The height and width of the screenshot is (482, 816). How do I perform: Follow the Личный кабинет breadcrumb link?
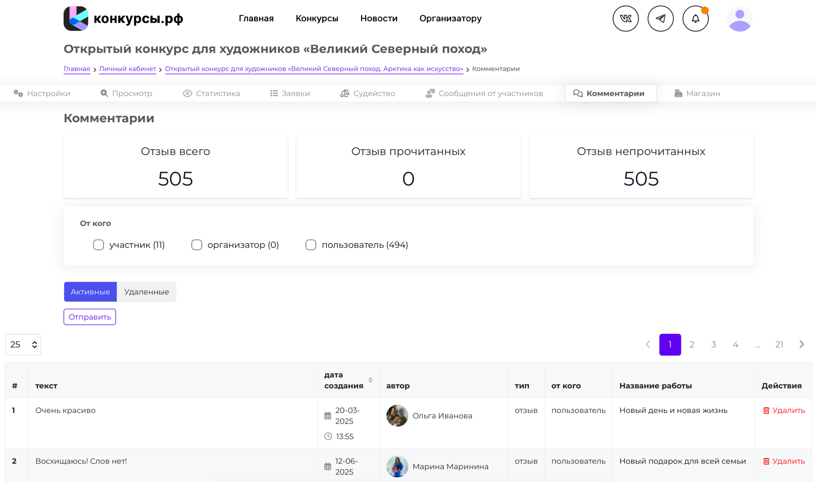pos(127,69)
